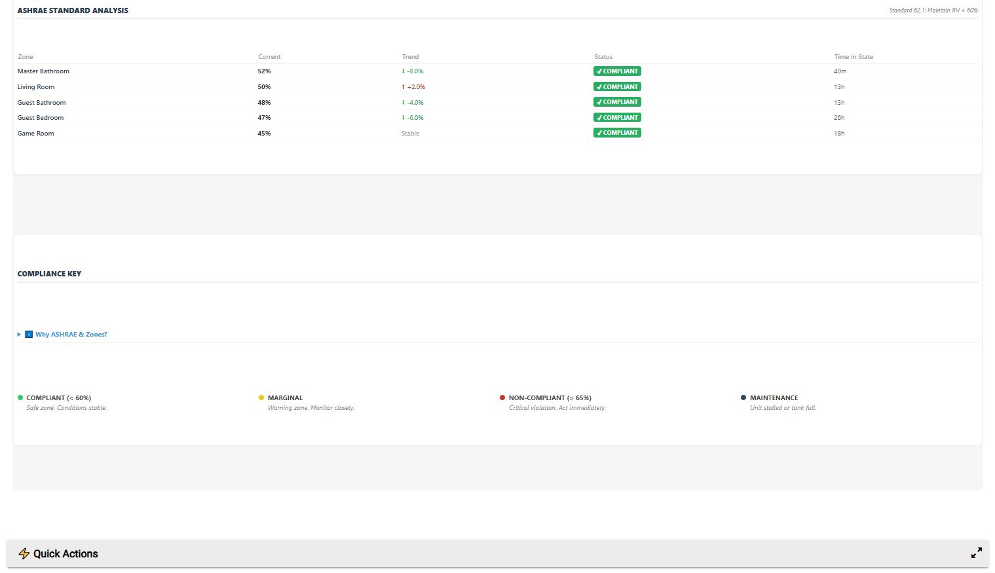Click the Quick Actions header title
The image size is (995, 573).
66,553
